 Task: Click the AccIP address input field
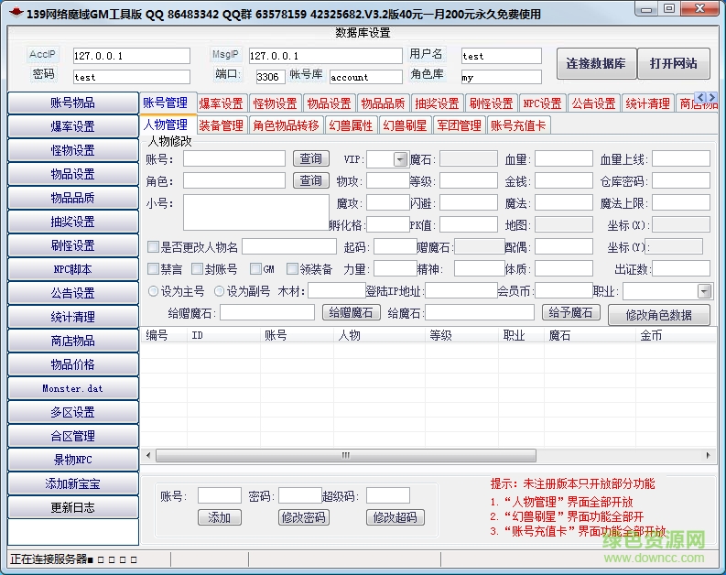click(132, 56)
